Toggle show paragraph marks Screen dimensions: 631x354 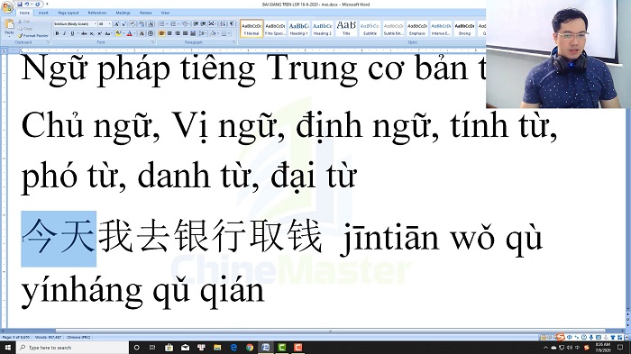232,23
